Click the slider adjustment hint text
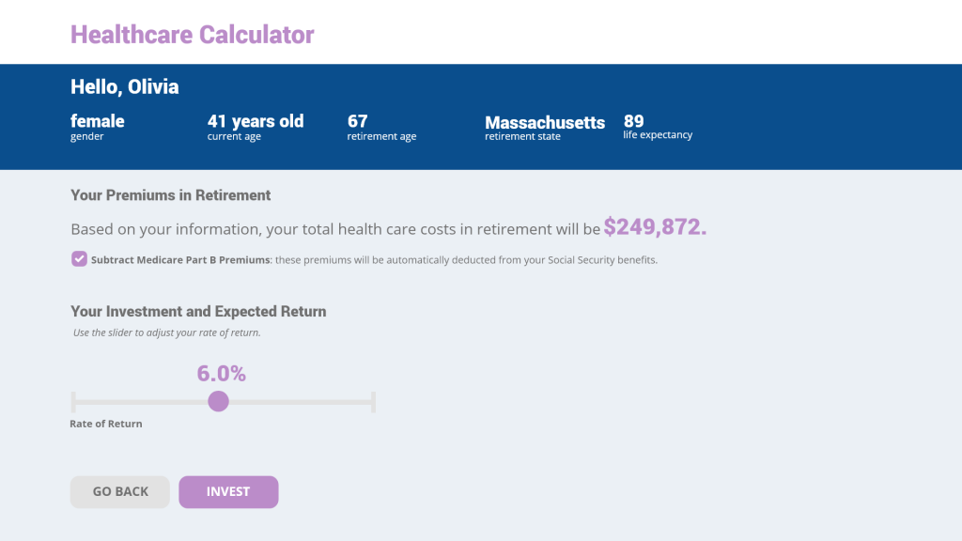962x541 pixels. click(167, 332)
